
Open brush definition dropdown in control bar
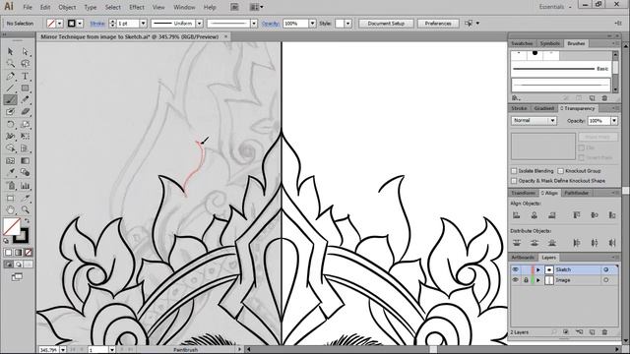point(254,24)
